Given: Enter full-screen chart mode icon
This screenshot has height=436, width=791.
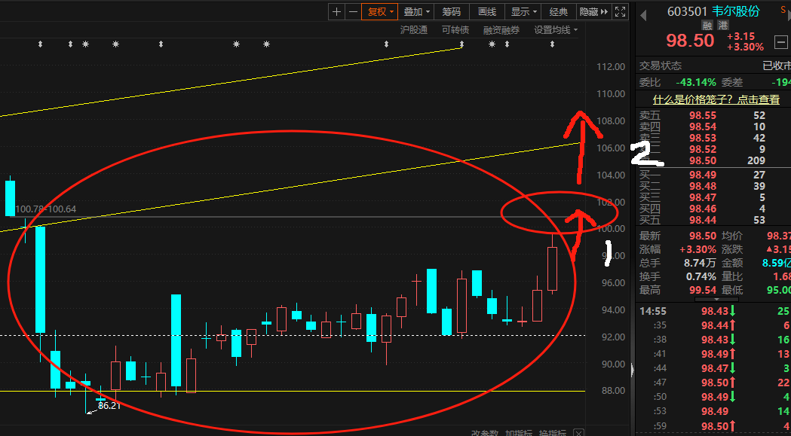Looking at the screenshot, I should pyautogui.click(x=621, y=11).
